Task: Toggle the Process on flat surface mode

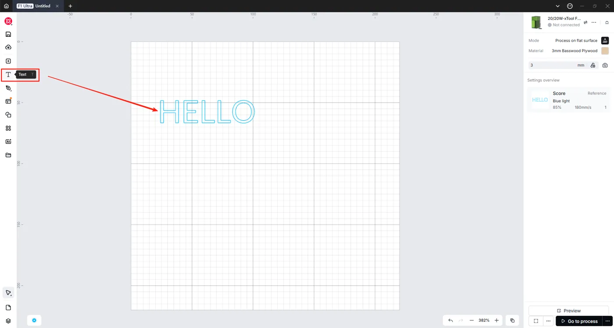Action: (x=605, y=40)
